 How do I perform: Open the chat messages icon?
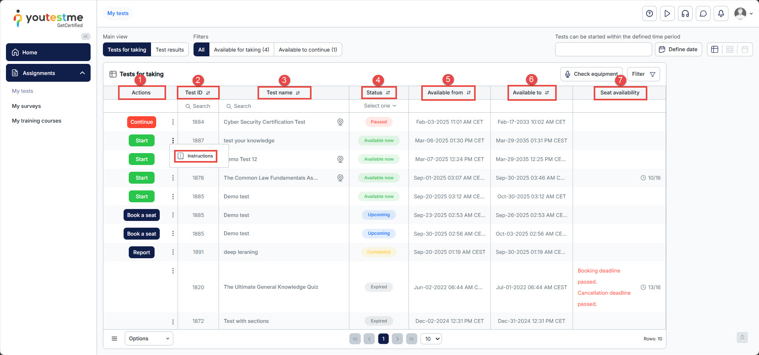(703, 13)
